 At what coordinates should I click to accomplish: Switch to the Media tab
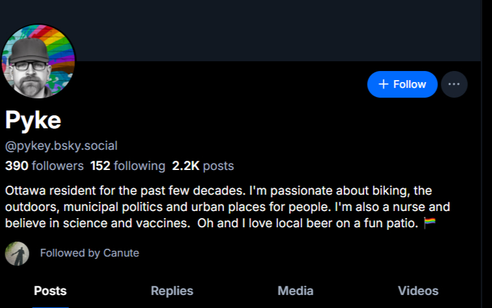[295, 291]
